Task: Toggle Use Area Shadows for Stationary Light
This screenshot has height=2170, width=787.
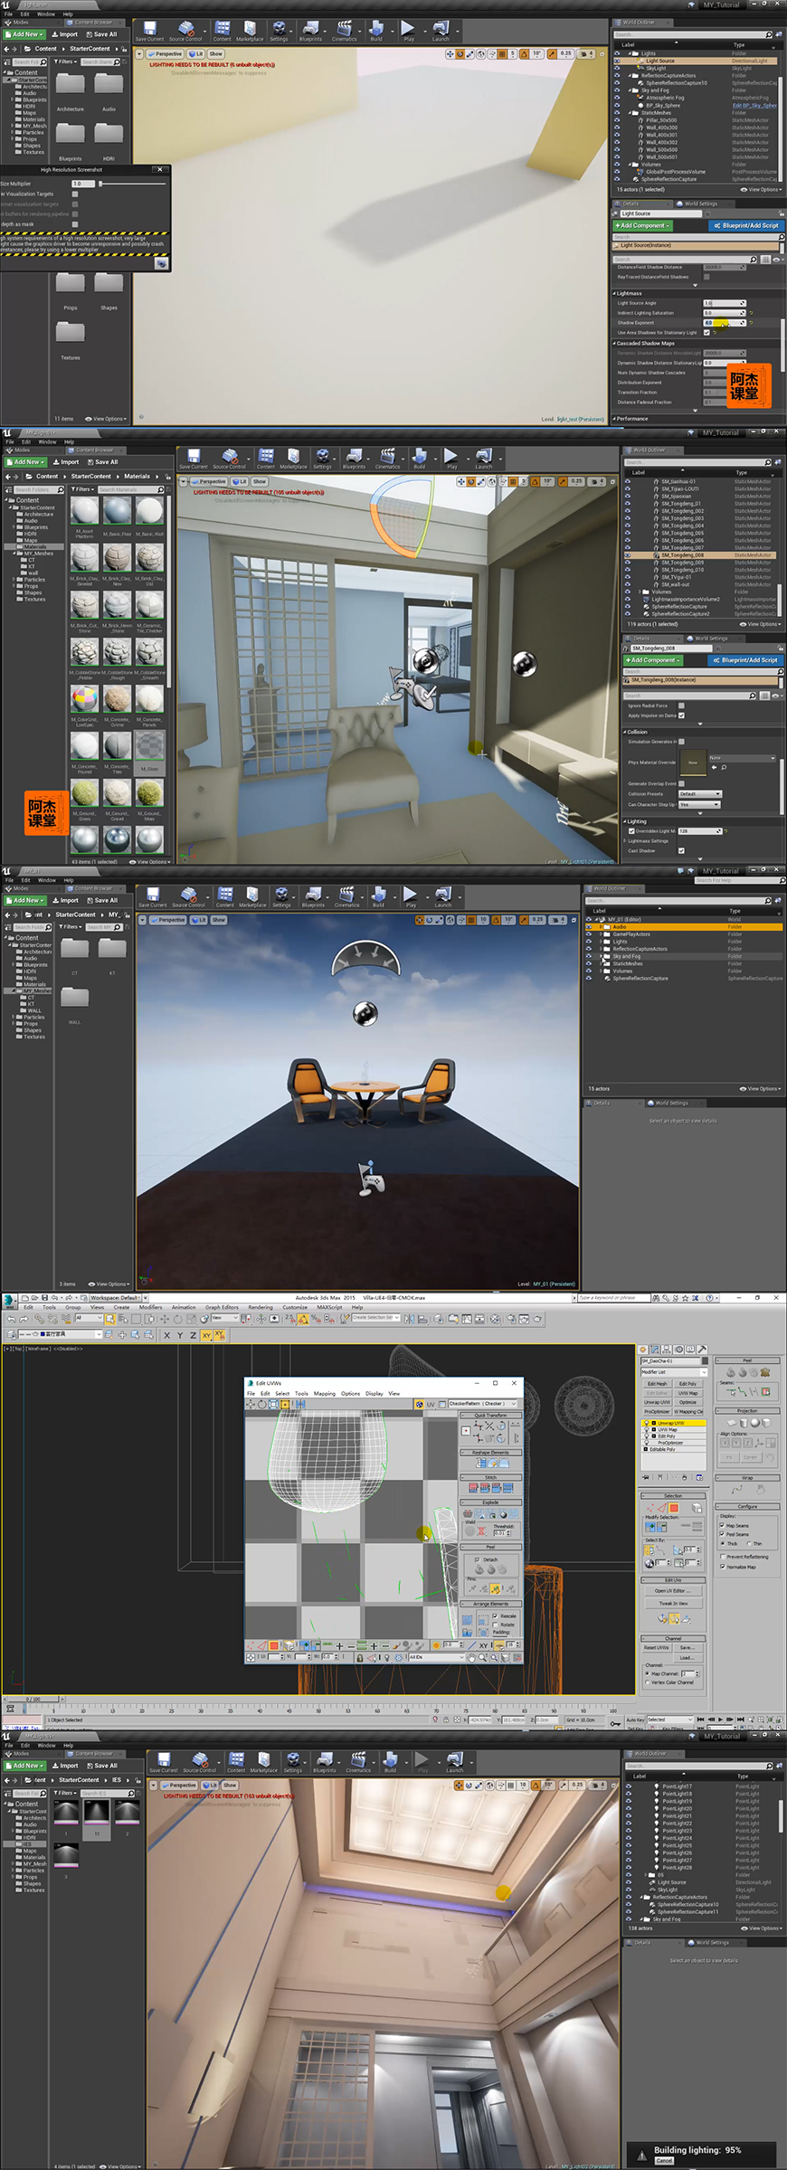Action: tap(706, 333)
